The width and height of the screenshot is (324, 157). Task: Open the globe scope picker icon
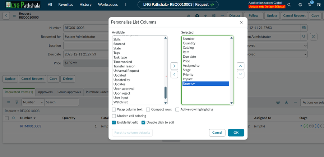pos(300,5)
